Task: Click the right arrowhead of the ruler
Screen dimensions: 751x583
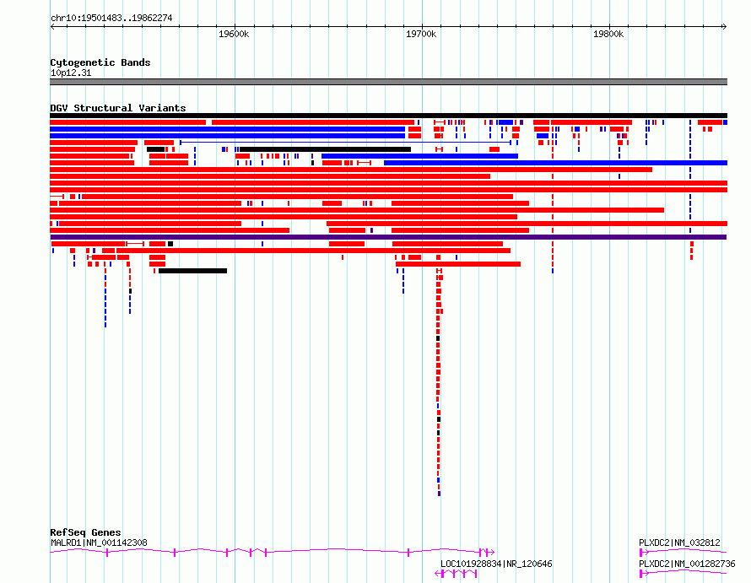Action: tap(725, 27)
